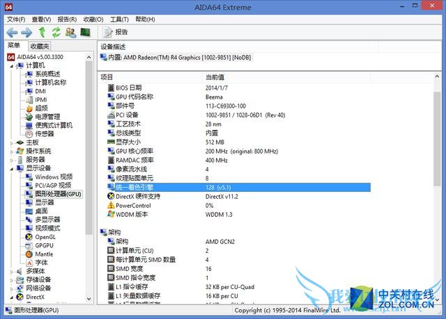
Task: Open the 查看(V) menu
Action: (41, 19)
